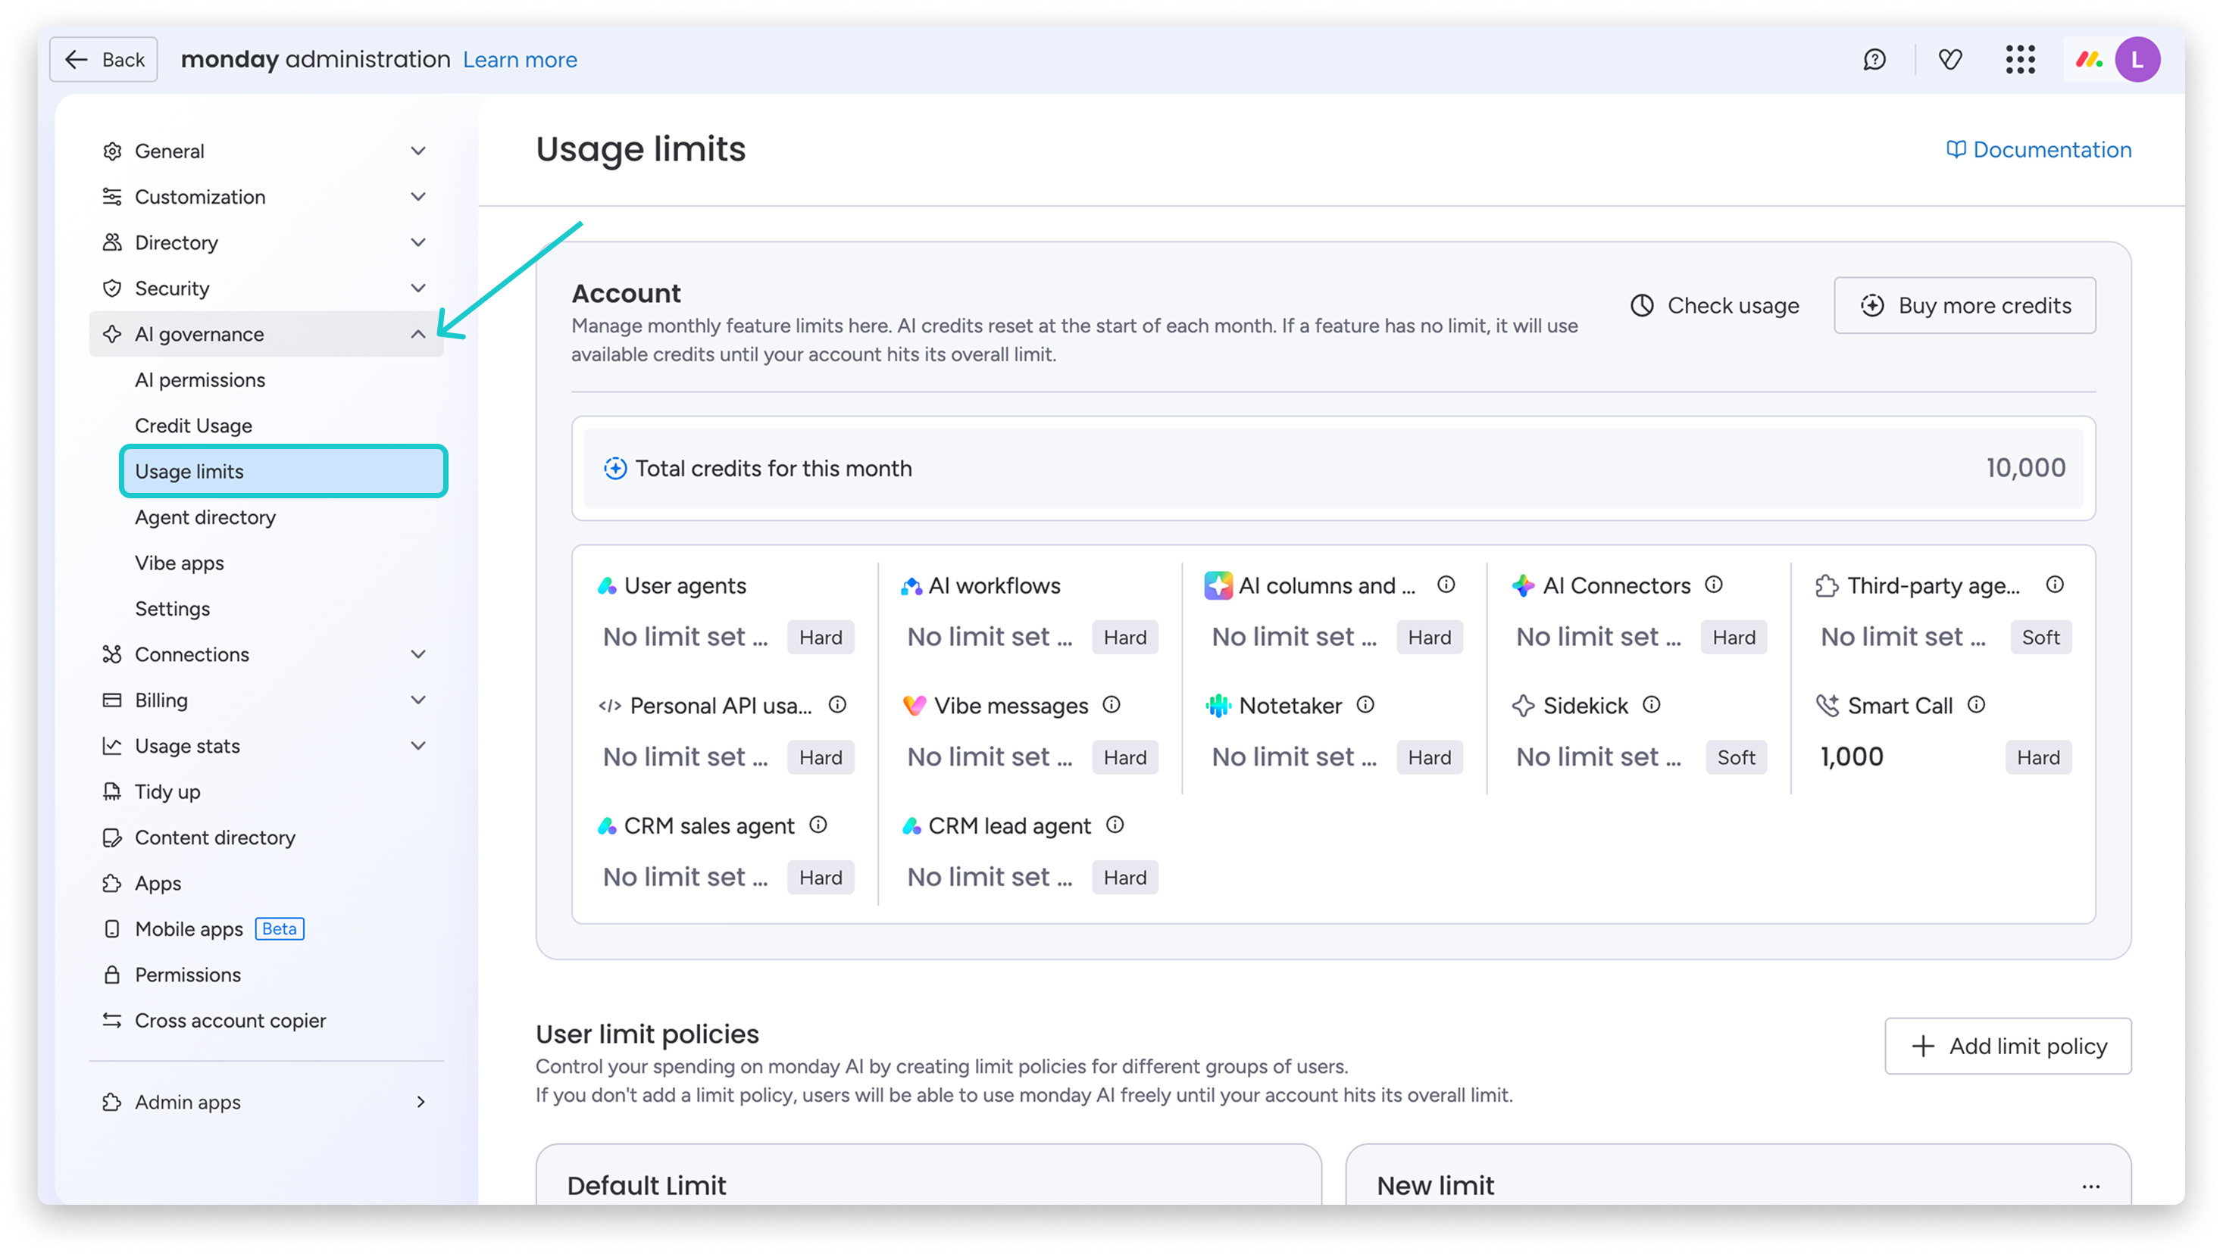Open Content directory in sidebar
This screenshot has width=2223, height=1254.
[x=215, y=838]
